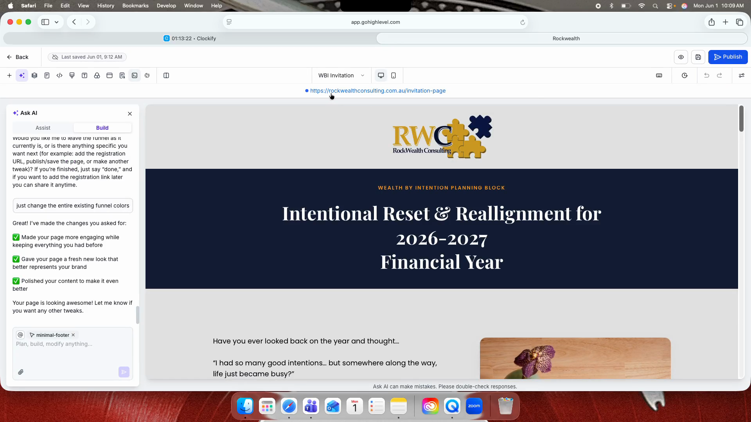Go back in Safari history
The width and height of the screenshot is (751, 422).
pos(74,22)
